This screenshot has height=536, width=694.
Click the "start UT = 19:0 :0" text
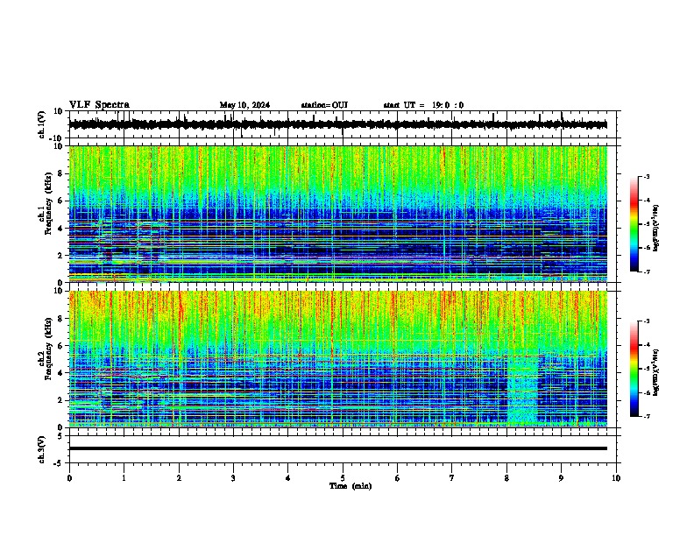[x=423, y=105]
